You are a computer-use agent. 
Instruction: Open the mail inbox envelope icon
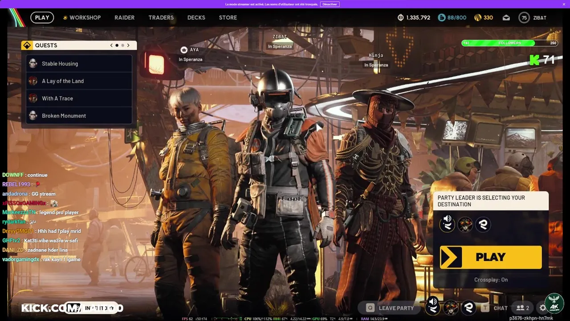click(506, 18)
